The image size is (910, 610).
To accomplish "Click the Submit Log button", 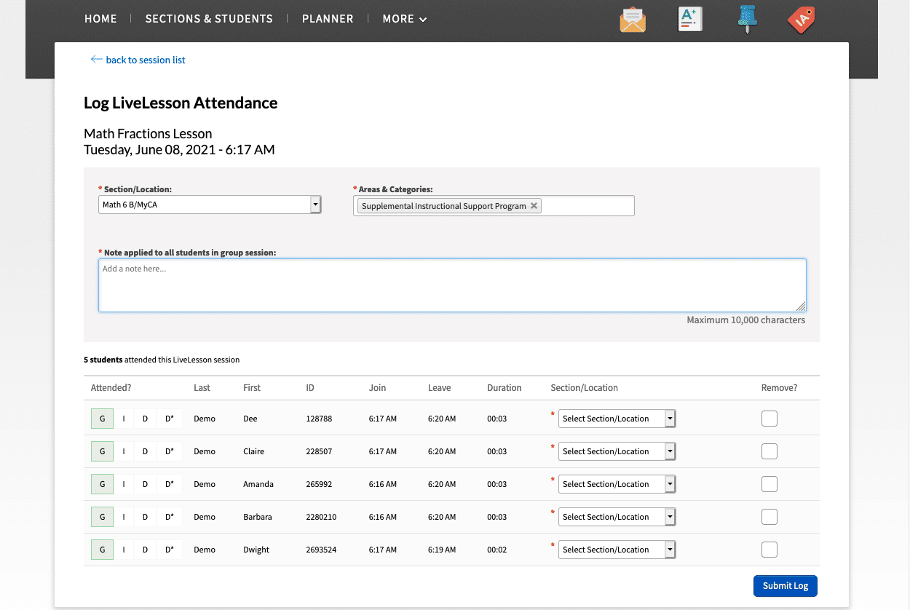I will click(x=786, y=586).
